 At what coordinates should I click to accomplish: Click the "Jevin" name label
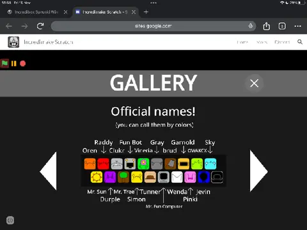click(x=203, y=192)
